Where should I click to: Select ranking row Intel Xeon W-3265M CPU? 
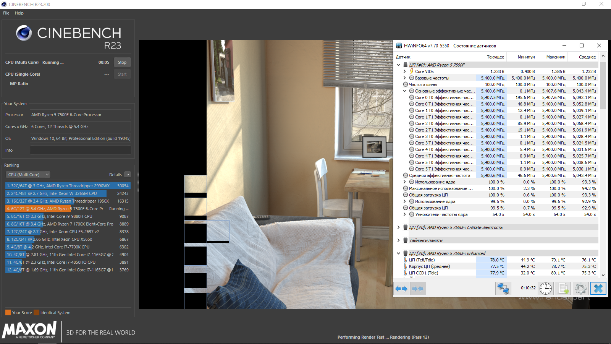68,193
